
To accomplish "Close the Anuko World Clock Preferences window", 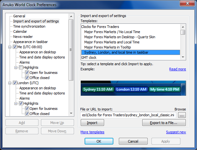I will point(187,3).
